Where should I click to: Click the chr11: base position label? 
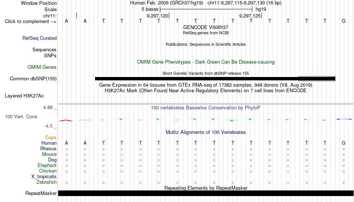click(50, 16)
